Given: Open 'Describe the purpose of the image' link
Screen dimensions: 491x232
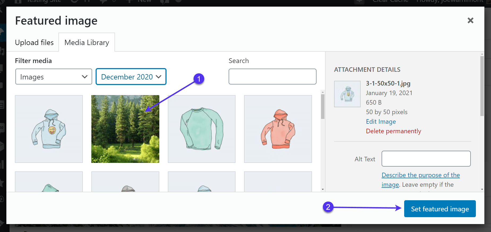Looking at the screenshot, I should click(421, 175).
